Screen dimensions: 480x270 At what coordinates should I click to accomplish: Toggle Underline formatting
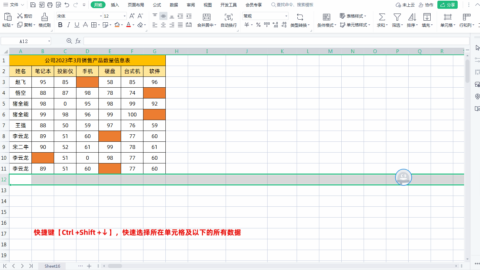pos(77,25)
